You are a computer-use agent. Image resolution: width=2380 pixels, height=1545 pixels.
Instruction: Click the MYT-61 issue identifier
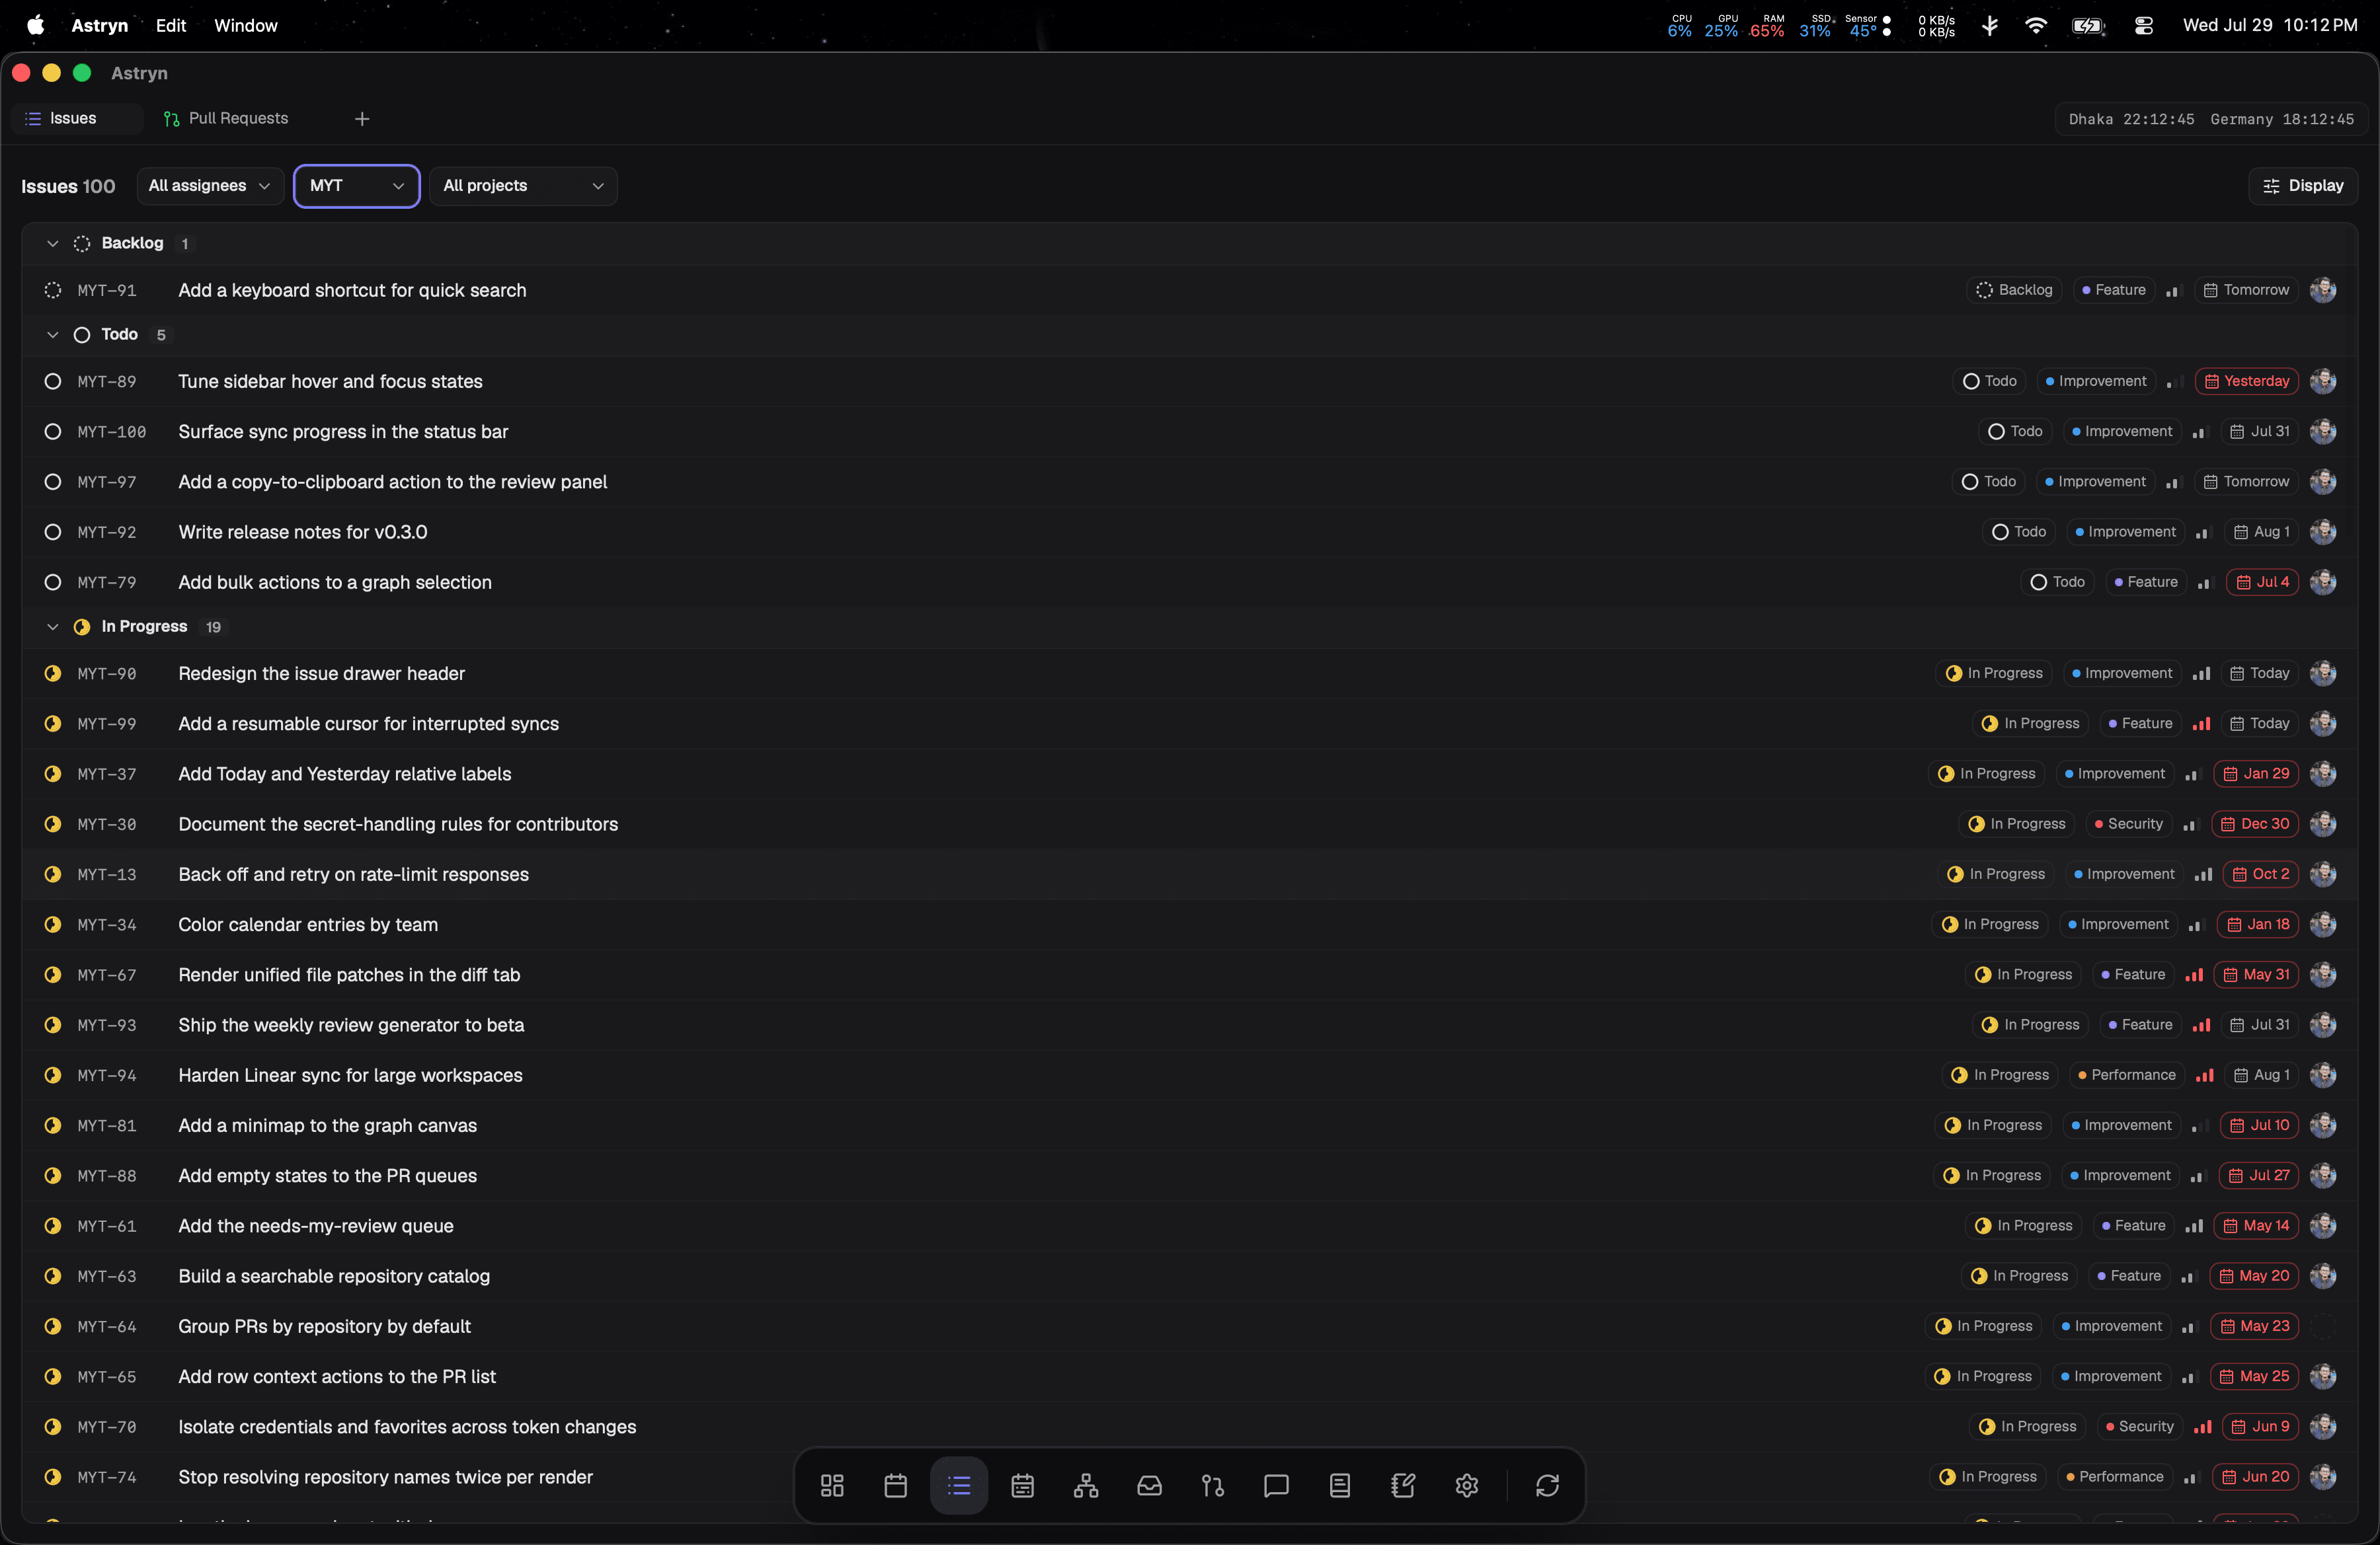(107, 1226)
